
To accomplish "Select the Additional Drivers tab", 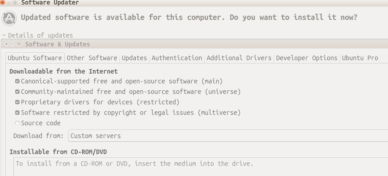I will pyautogui.click(x=239, y=58).
